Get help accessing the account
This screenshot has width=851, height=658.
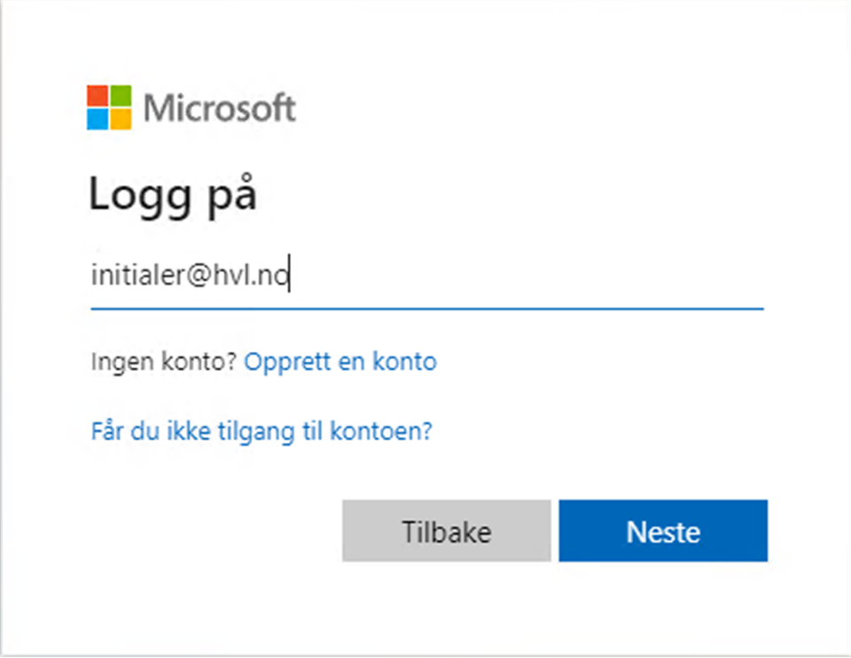pos(262,432)
